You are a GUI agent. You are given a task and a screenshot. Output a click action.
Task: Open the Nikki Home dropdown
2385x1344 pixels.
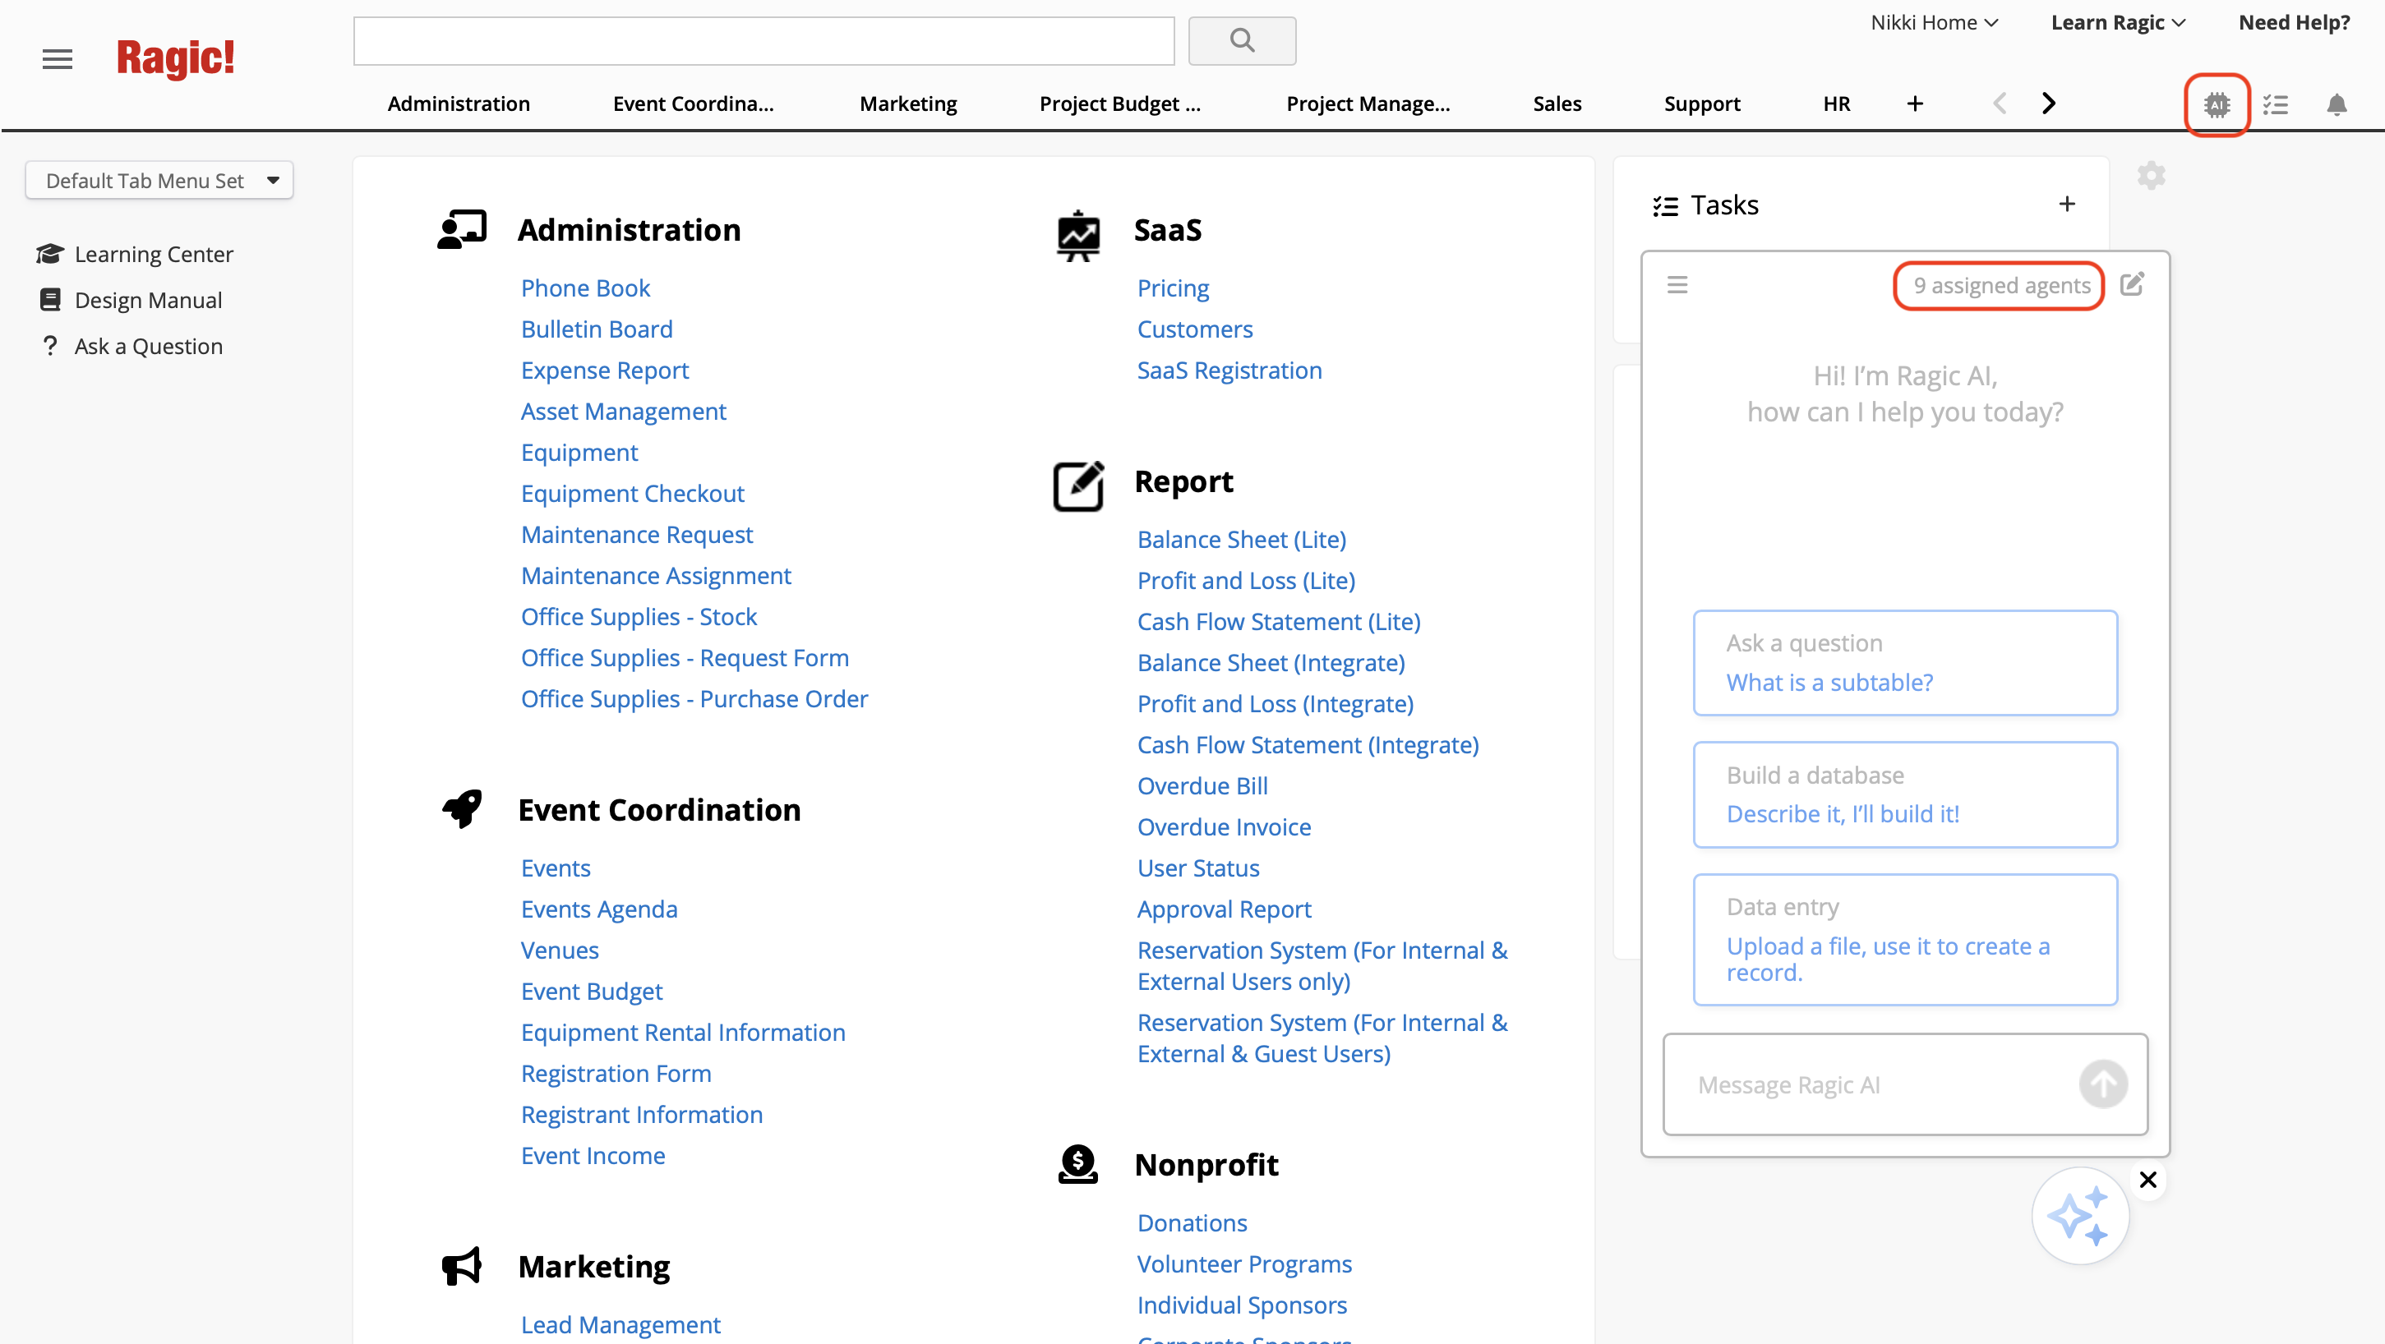[x=1933, y=22]
